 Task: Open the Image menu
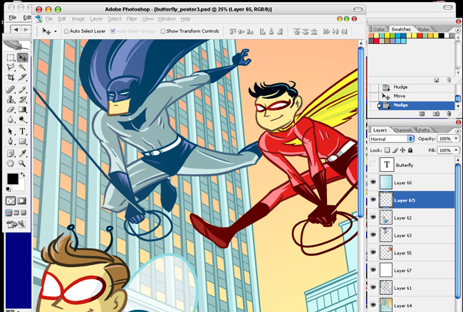coord(78,19)
